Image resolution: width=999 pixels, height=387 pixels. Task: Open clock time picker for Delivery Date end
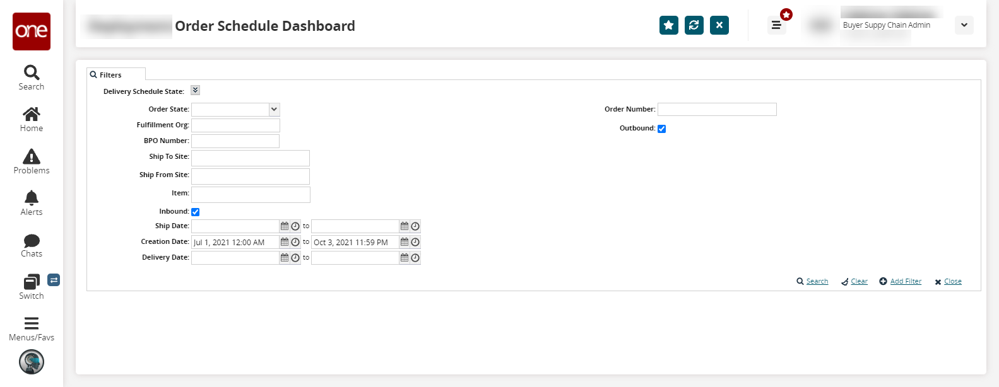415,258
